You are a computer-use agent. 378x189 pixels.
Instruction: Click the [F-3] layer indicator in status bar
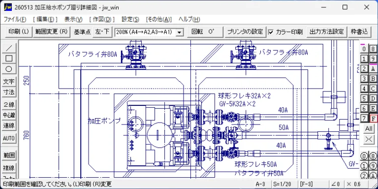pyautogui.click(x=306, y=184)
